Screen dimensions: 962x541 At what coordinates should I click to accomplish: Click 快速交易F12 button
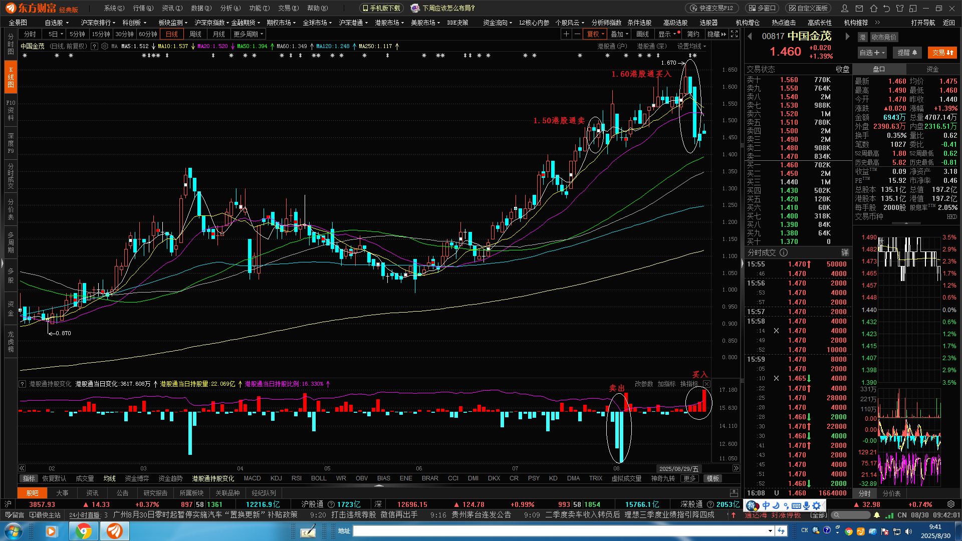coord(711,8)
